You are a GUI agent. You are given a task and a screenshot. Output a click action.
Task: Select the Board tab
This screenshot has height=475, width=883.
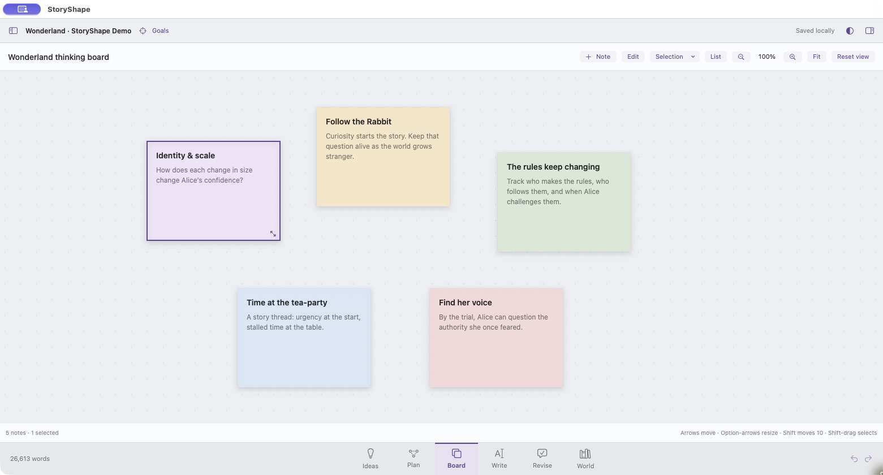click(456, 459)
